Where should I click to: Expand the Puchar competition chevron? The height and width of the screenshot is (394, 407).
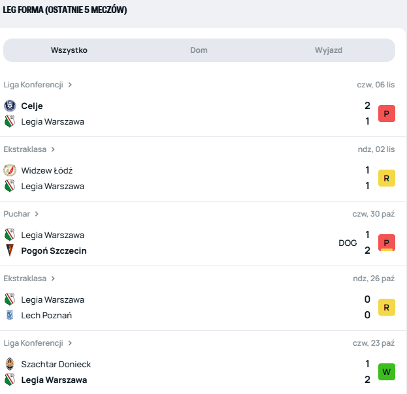coord(37,214)
